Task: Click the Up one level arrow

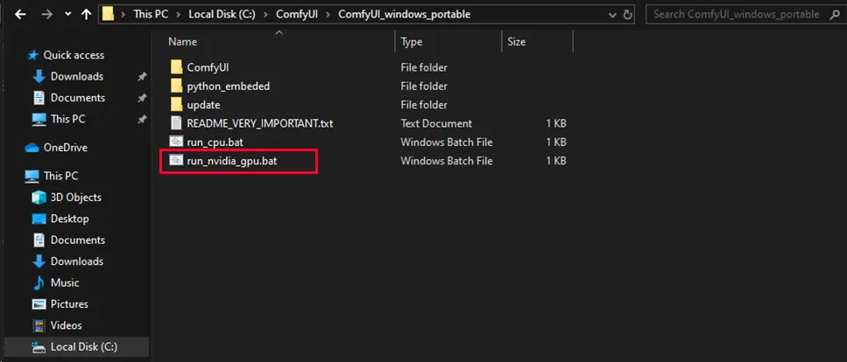Action: point(86,14)
